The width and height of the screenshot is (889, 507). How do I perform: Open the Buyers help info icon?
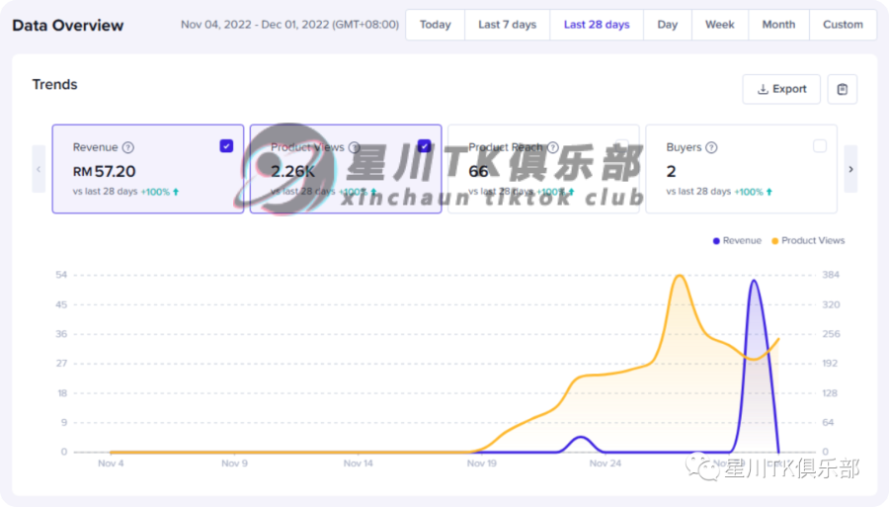point(711,147)
